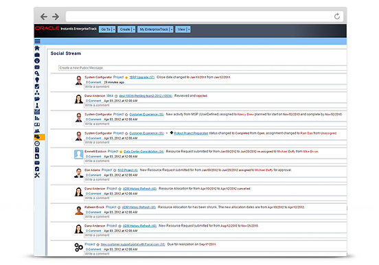Open the wrench tools icon at the sidebar bottom
Screen dimensions: 379x265
point(37,175)
